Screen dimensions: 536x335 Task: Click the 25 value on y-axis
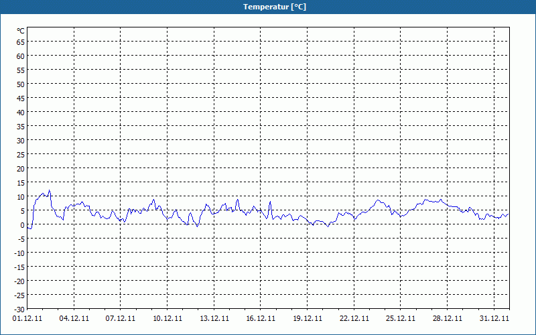[x=21, y=155]
